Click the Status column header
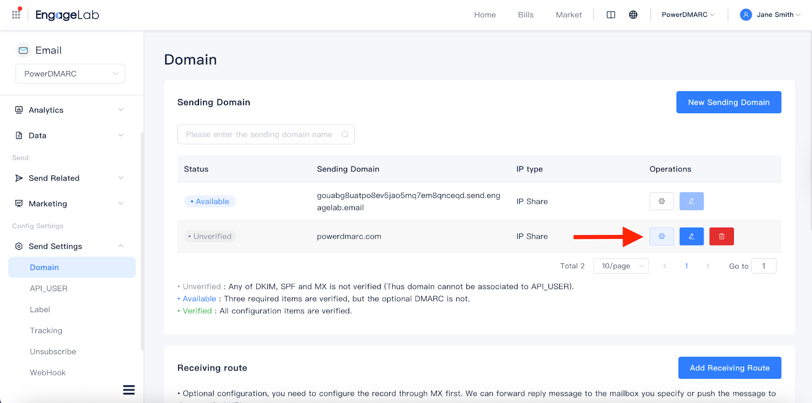Screen dimensions: 812x403 click(196, 169)
